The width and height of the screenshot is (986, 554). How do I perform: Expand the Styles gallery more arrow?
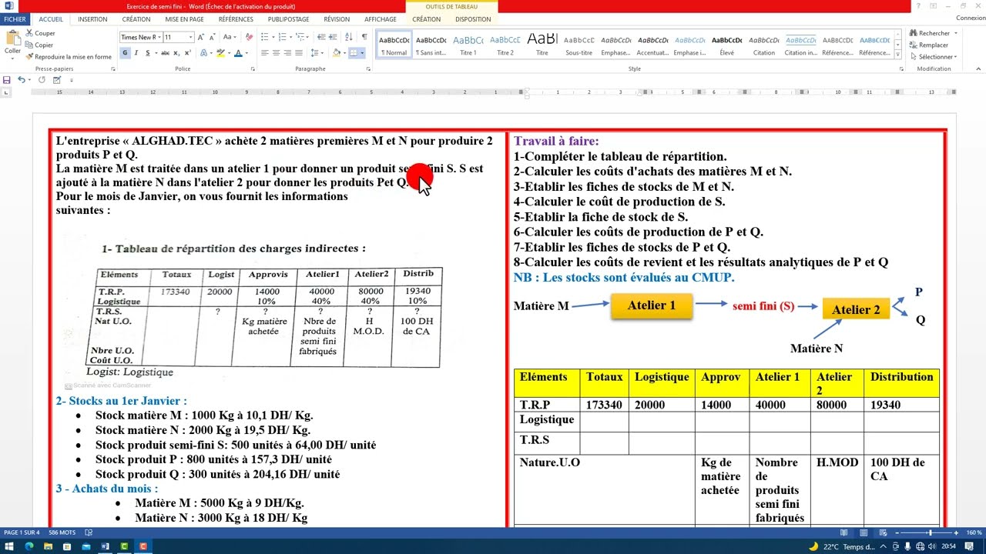click(896, 55)
